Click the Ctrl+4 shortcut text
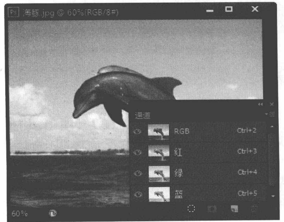284x222 pixels. (x=247, y=172)
